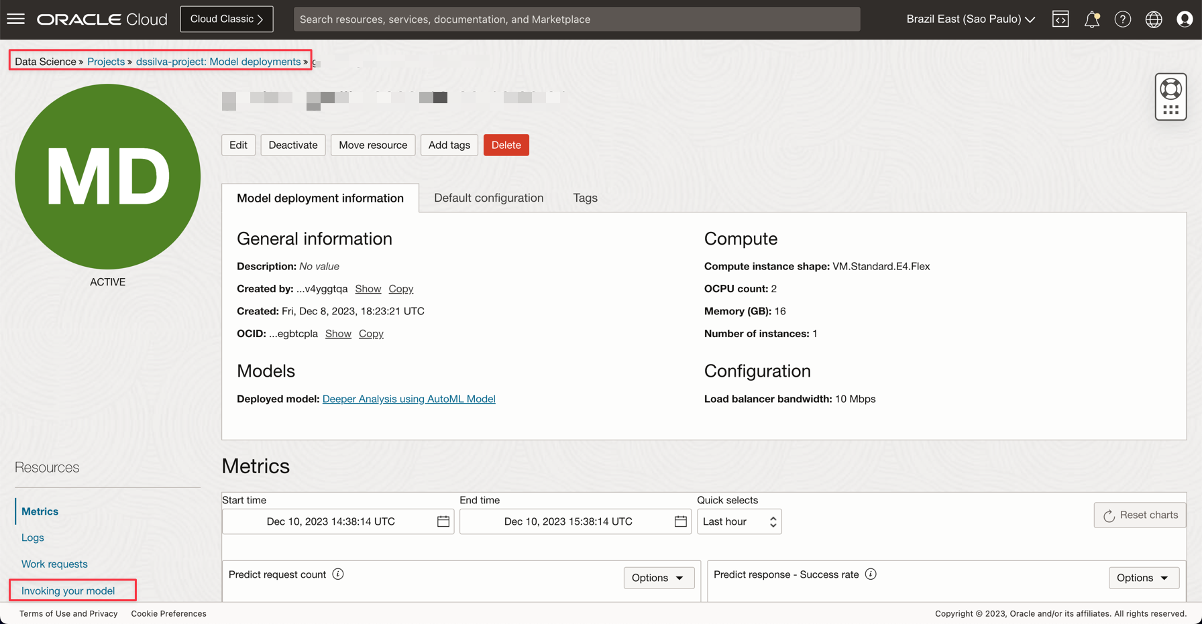Expand Options for Predict response Success rate
Viewport: 1202px width, 624px height.
tap(1143, 578)
